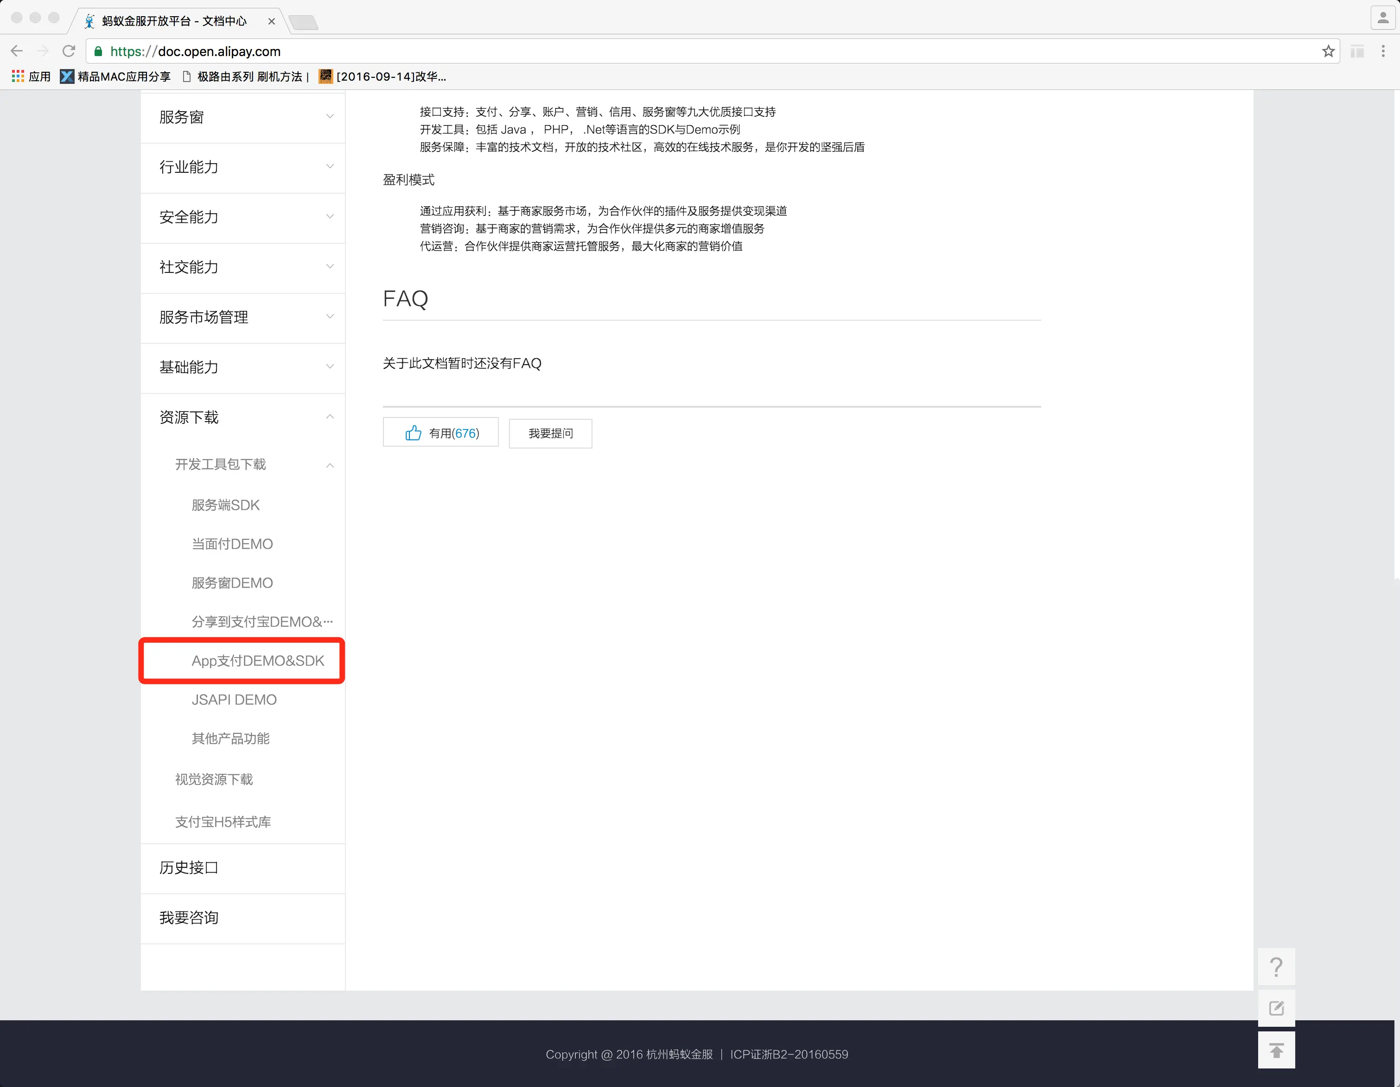Expand the 安全能力 section chevron
The image size is (1400, 1087).
[330, 216]
